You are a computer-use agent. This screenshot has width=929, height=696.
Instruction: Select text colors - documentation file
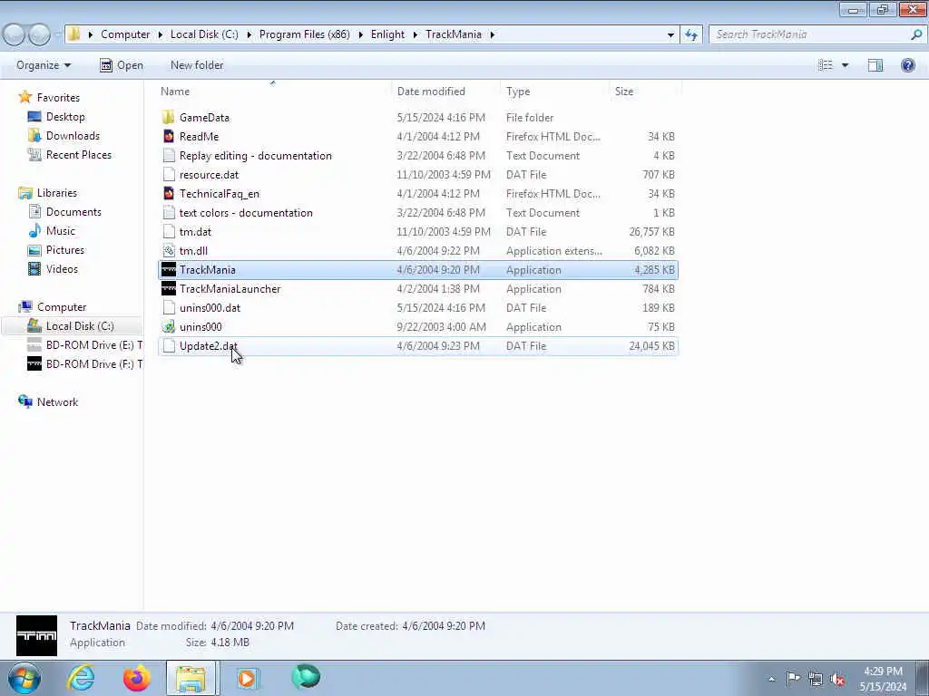[x=246, y=213]
